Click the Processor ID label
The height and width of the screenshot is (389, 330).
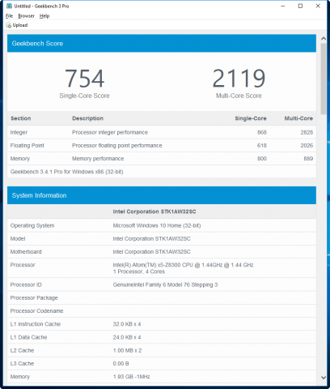(26, 284)
